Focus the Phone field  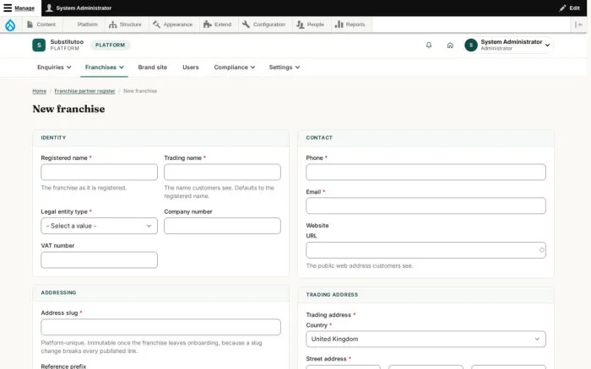point(426,172)
